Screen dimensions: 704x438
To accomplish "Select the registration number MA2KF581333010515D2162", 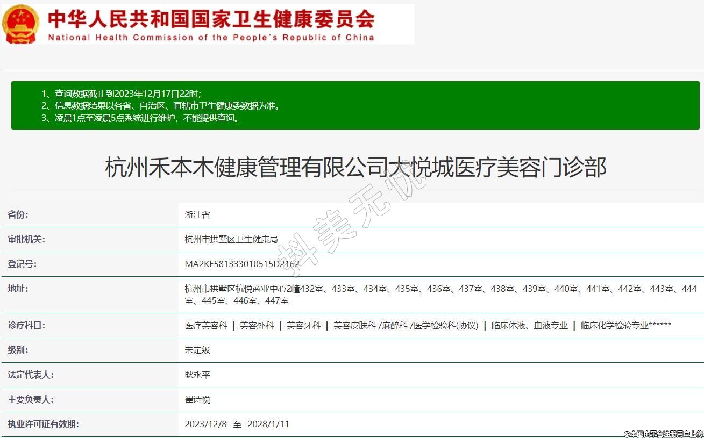I will [242, 264].
